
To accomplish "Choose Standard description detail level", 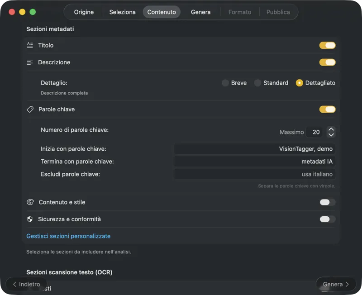I will (x=257, y=83).
